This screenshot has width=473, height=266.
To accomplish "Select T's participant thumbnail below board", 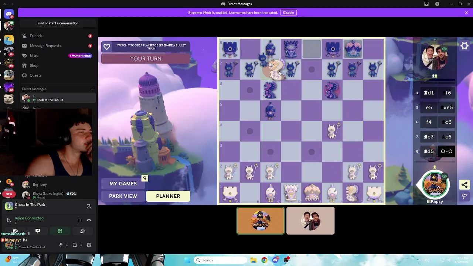I will (310, 221).
